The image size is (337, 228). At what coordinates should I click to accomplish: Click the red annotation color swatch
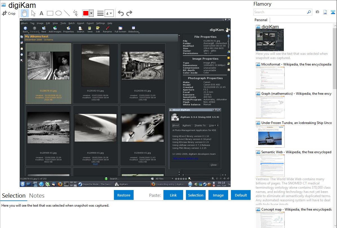coord(86,13)
